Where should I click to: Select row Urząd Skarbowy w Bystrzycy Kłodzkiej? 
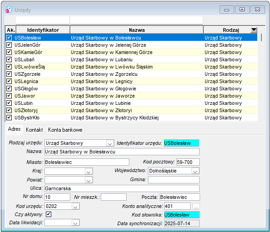[x=132, y=118]
